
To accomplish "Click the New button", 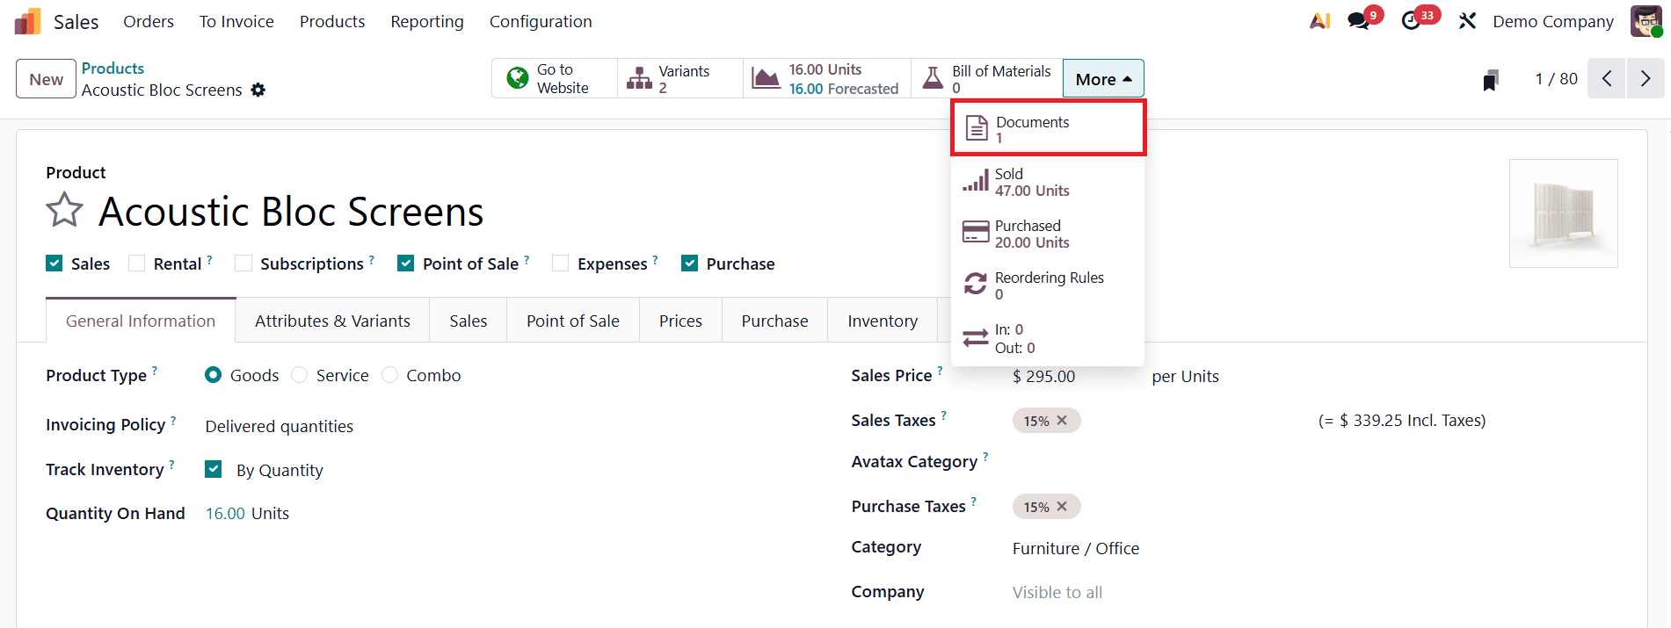I will coord(46,79).
